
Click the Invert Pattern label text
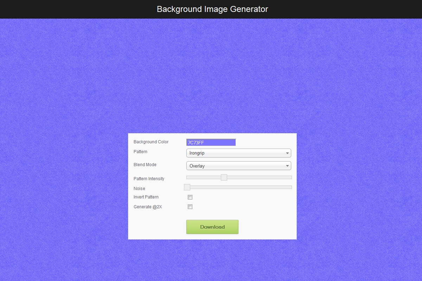(x=146, y=197)
